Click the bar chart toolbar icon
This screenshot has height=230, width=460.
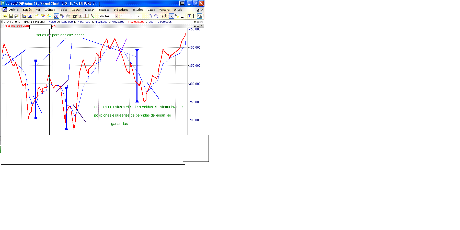pos(24,16)
